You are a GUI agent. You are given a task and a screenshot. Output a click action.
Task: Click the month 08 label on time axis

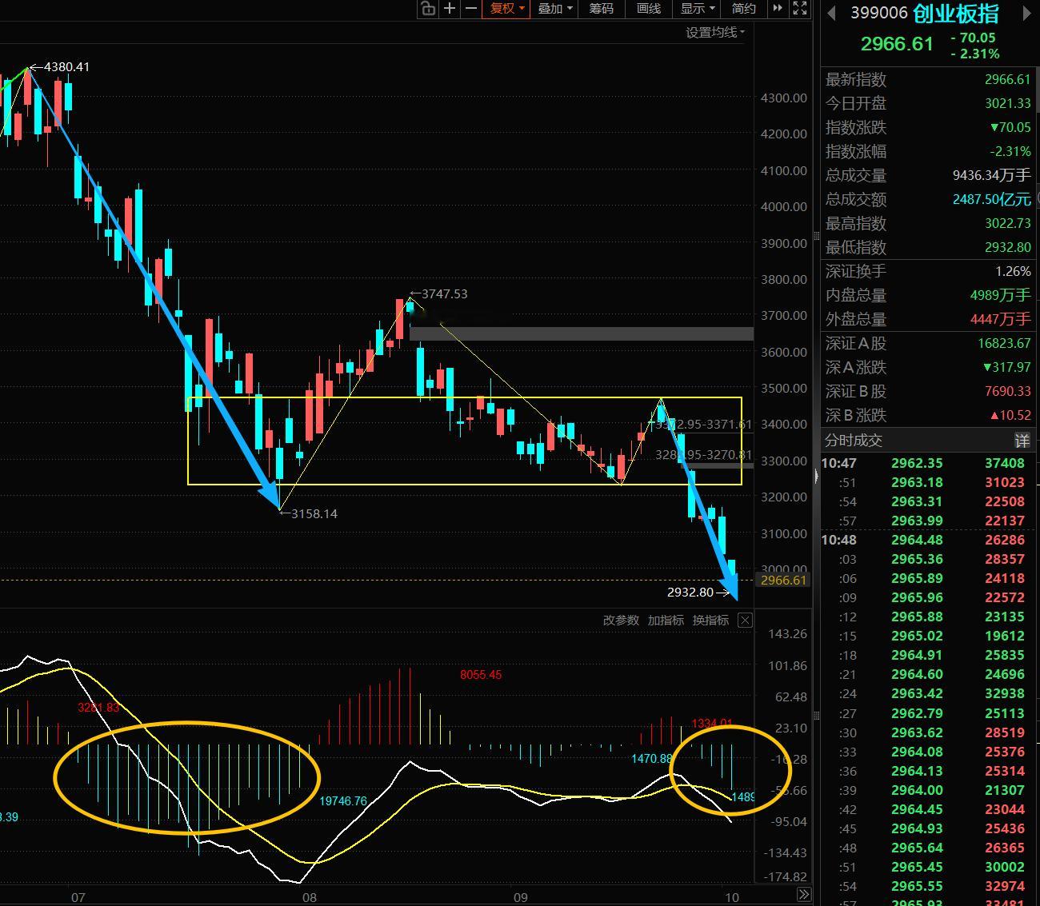pos(310,897)
